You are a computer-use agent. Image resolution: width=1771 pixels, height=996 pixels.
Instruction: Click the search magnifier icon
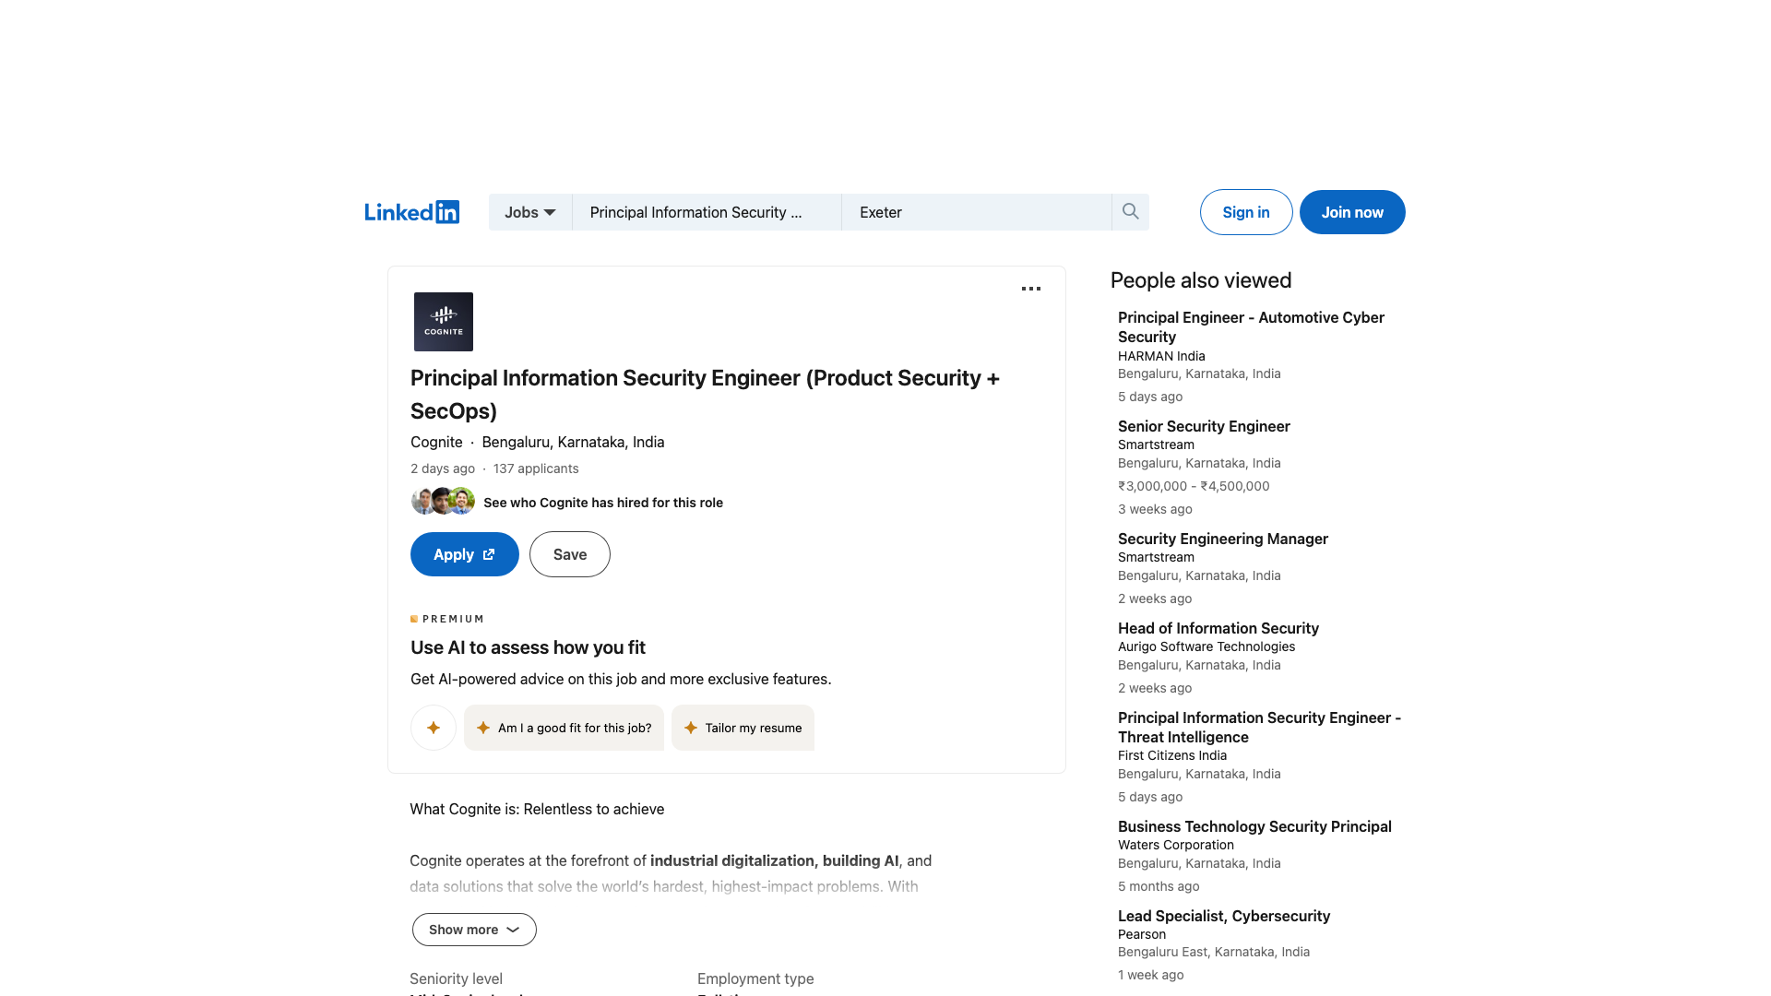(x=1130, y=212)
